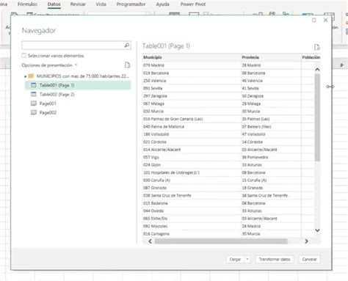Click the cell '092 Móstoles'
Viewport: 348px width, 281px height.
(x=192, y=226)
